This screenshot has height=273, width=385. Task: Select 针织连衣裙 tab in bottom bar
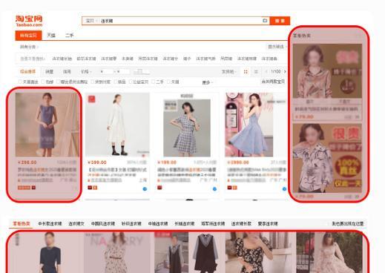[131, 224]
